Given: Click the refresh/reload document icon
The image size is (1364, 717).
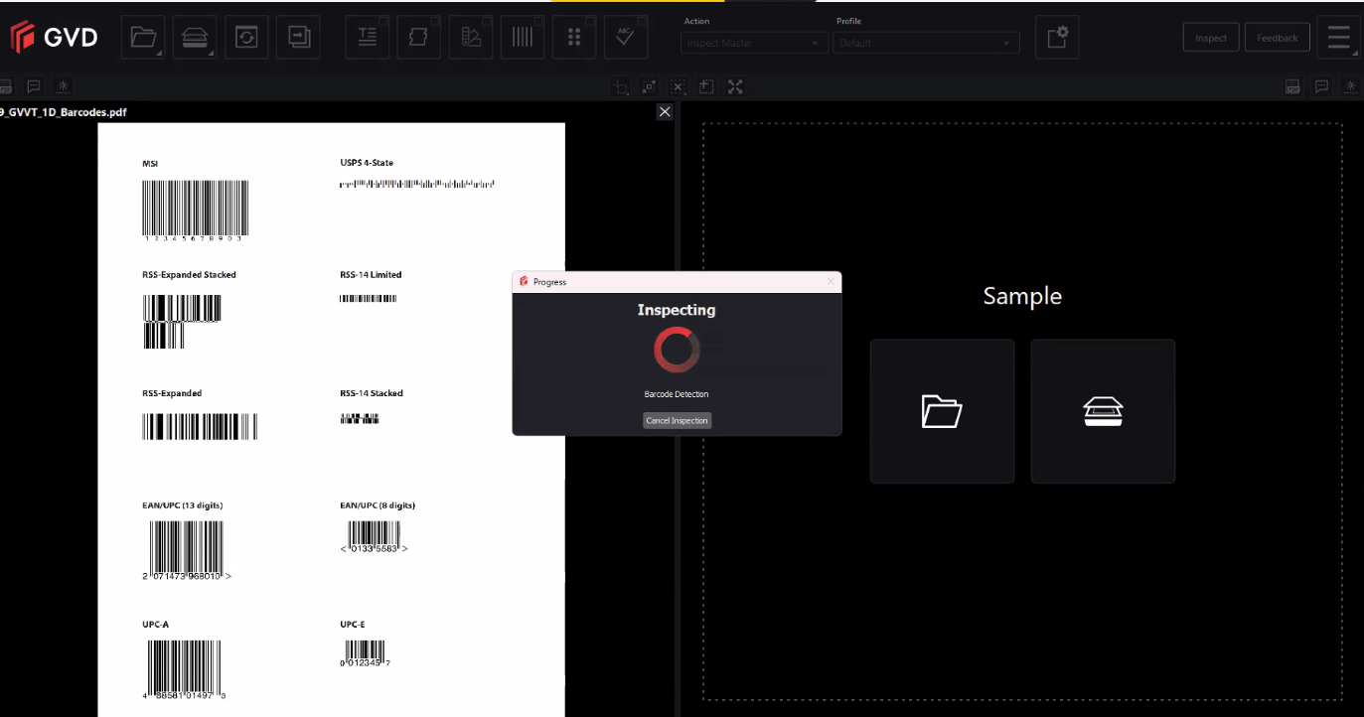Looking at the screenshot, I should [246, 38].
